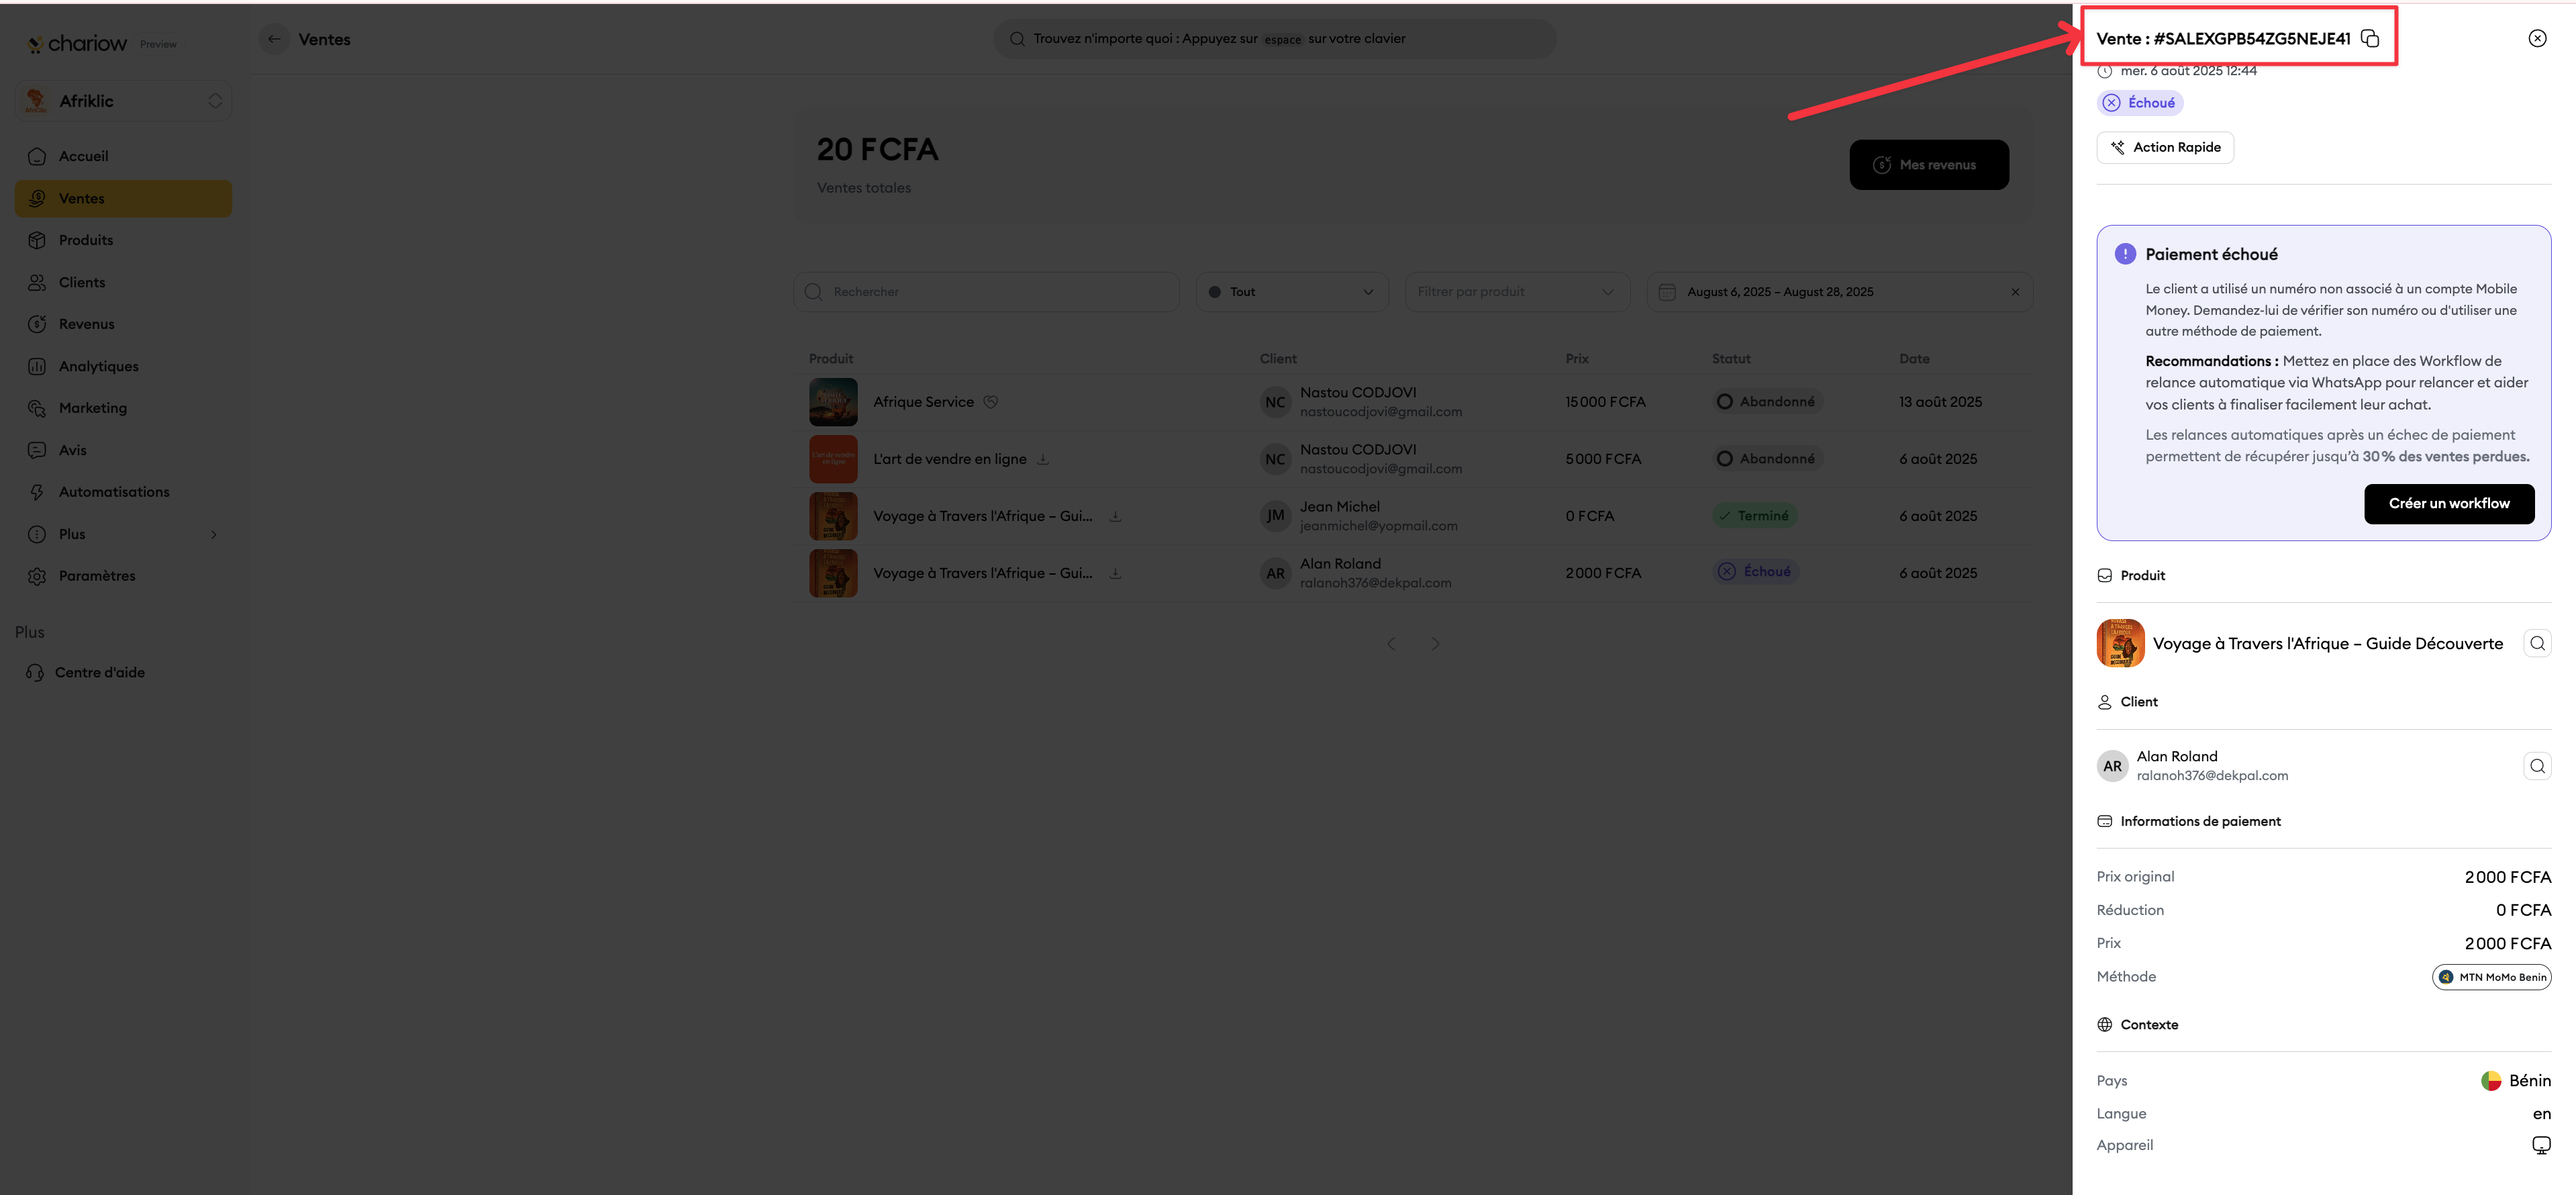2576x1195 pixels.
Task: Open Automatisations in the sidebar
Action: (123, 492)
